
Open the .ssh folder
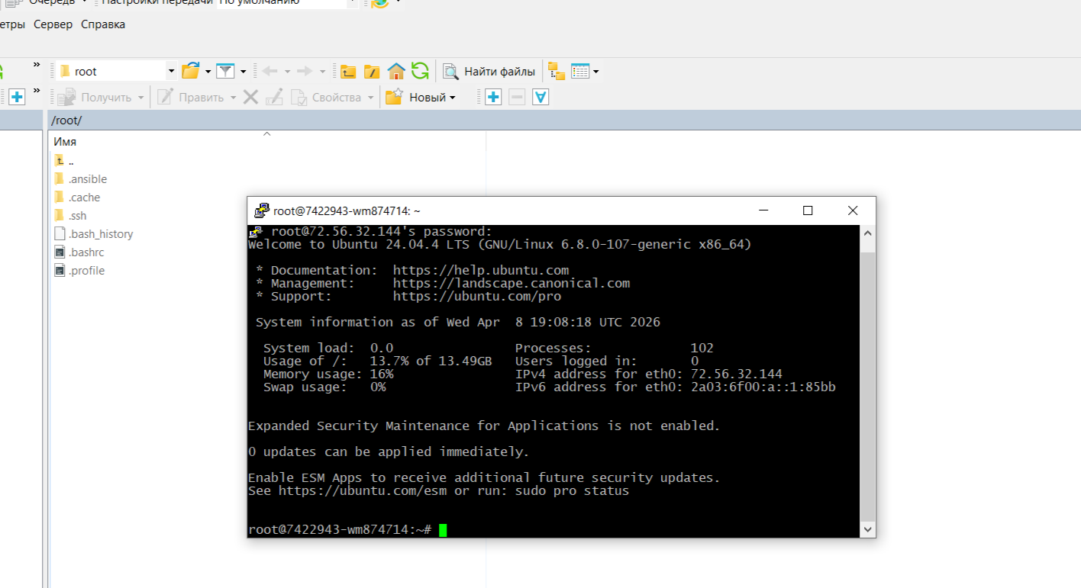(76, 215)
